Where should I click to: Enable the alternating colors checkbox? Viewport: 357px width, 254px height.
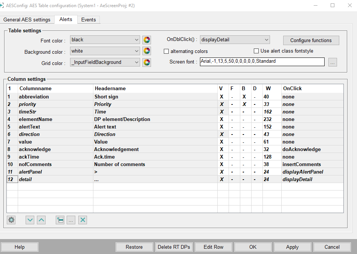166,51
